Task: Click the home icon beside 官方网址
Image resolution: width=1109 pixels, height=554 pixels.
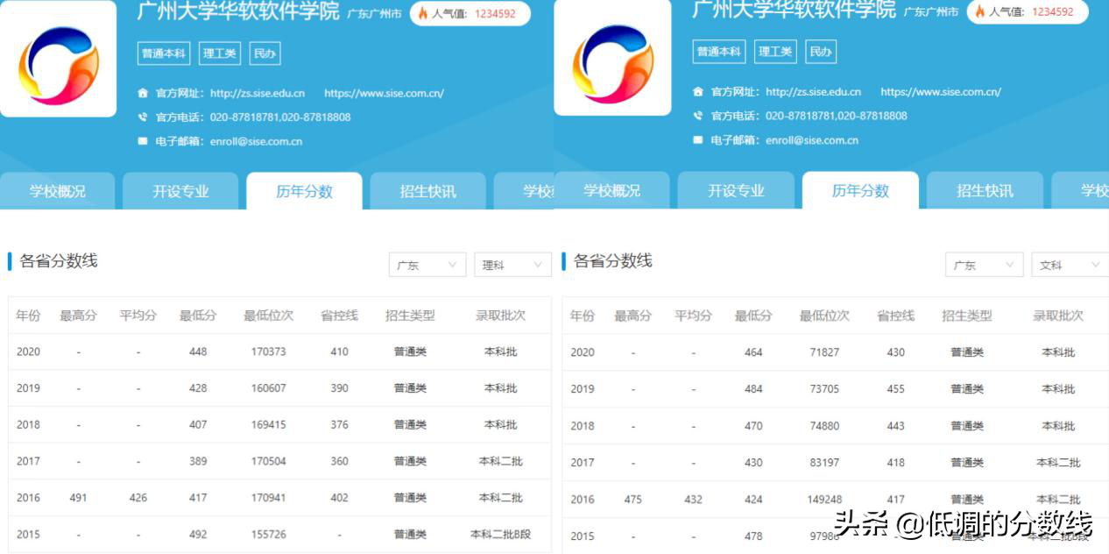Action: pyautogui.click(x=144, y=91)
